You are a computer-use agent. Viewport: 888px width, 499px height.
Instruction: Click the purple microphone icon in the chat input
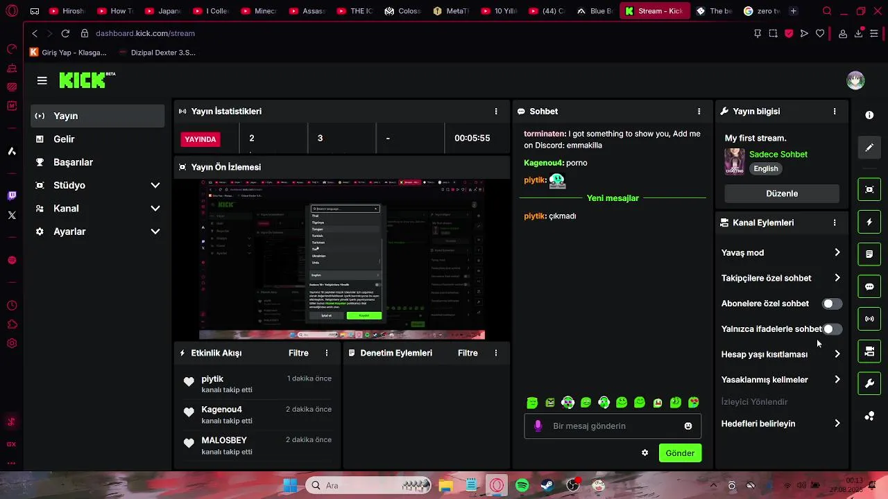(538, 426)
